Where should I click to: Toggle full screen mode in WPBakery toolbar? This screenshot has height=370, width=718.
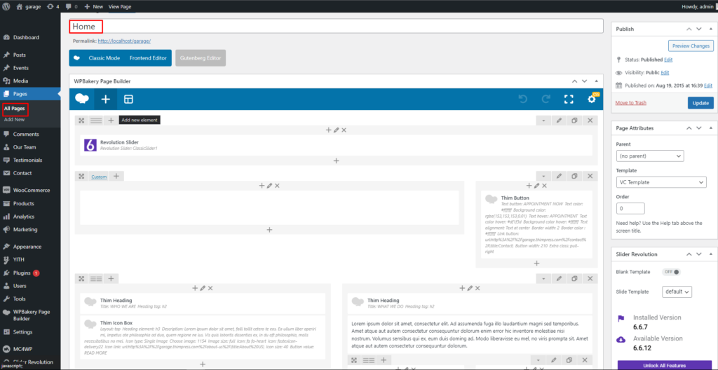coord(569,100)
